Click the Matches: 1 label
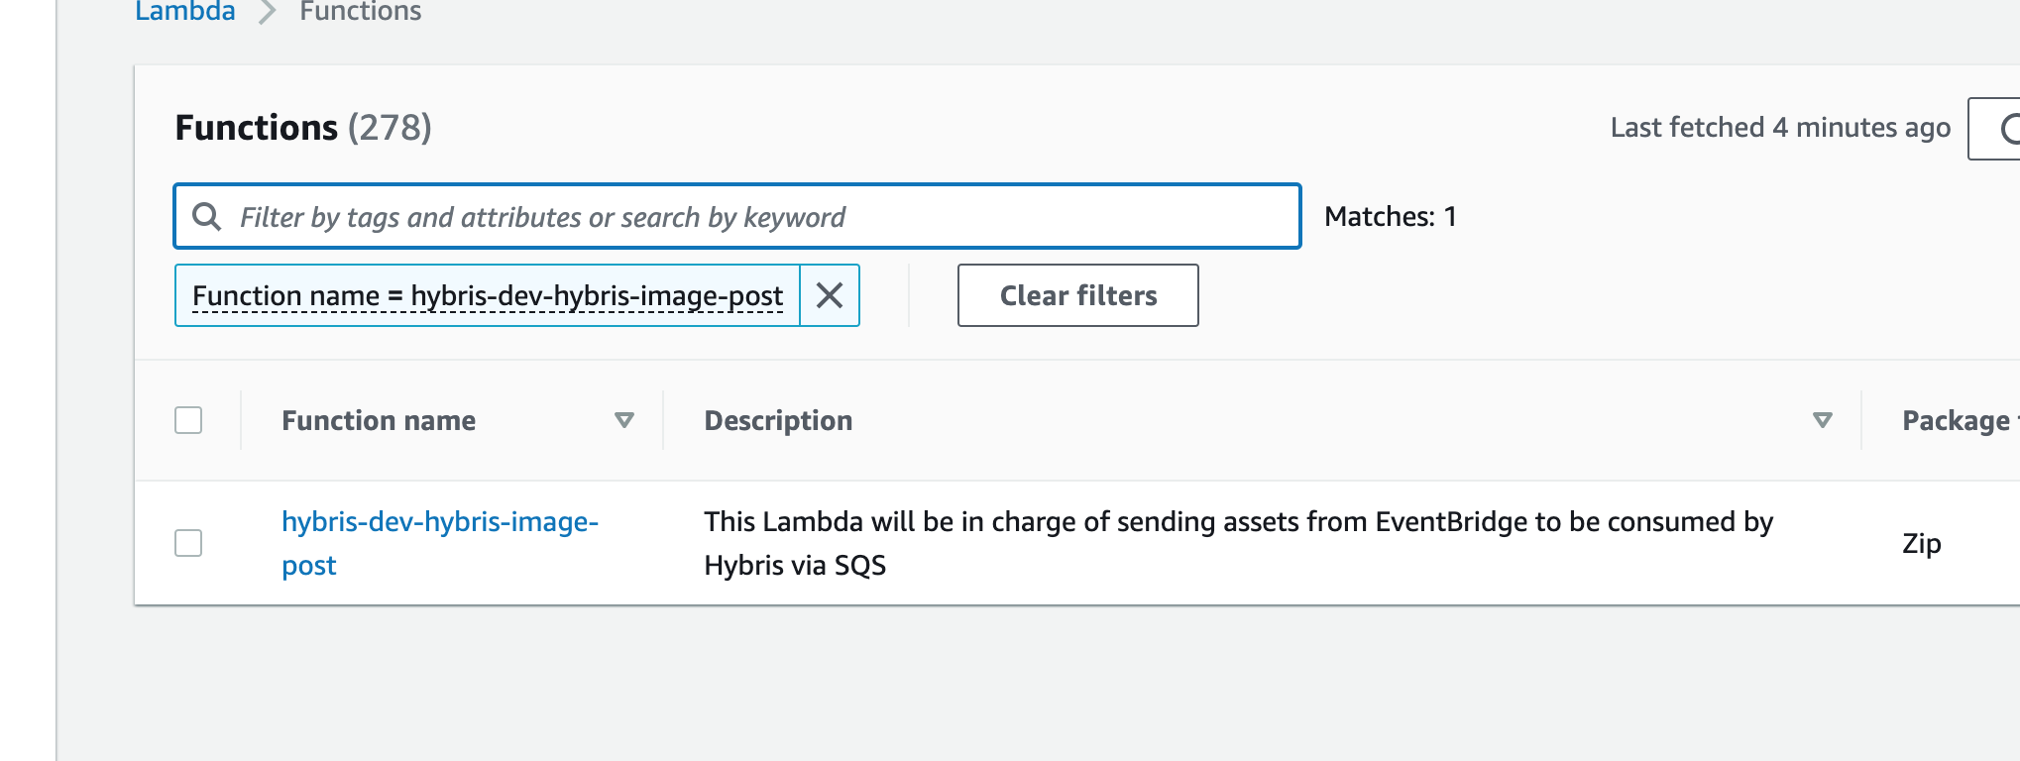This screenshot has height=761, width=2020. click(x=1390, y=216)
